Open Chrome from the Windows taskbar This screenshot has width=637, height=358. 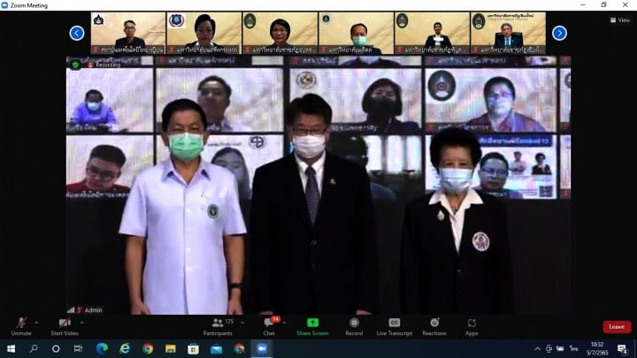148,349
